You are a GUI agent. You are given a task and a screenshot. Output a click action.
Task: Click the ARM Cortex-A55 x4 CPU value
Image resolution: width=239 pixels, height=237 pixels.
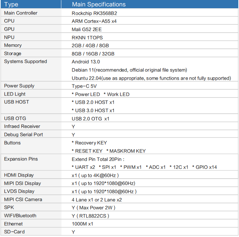coord(94,21)
